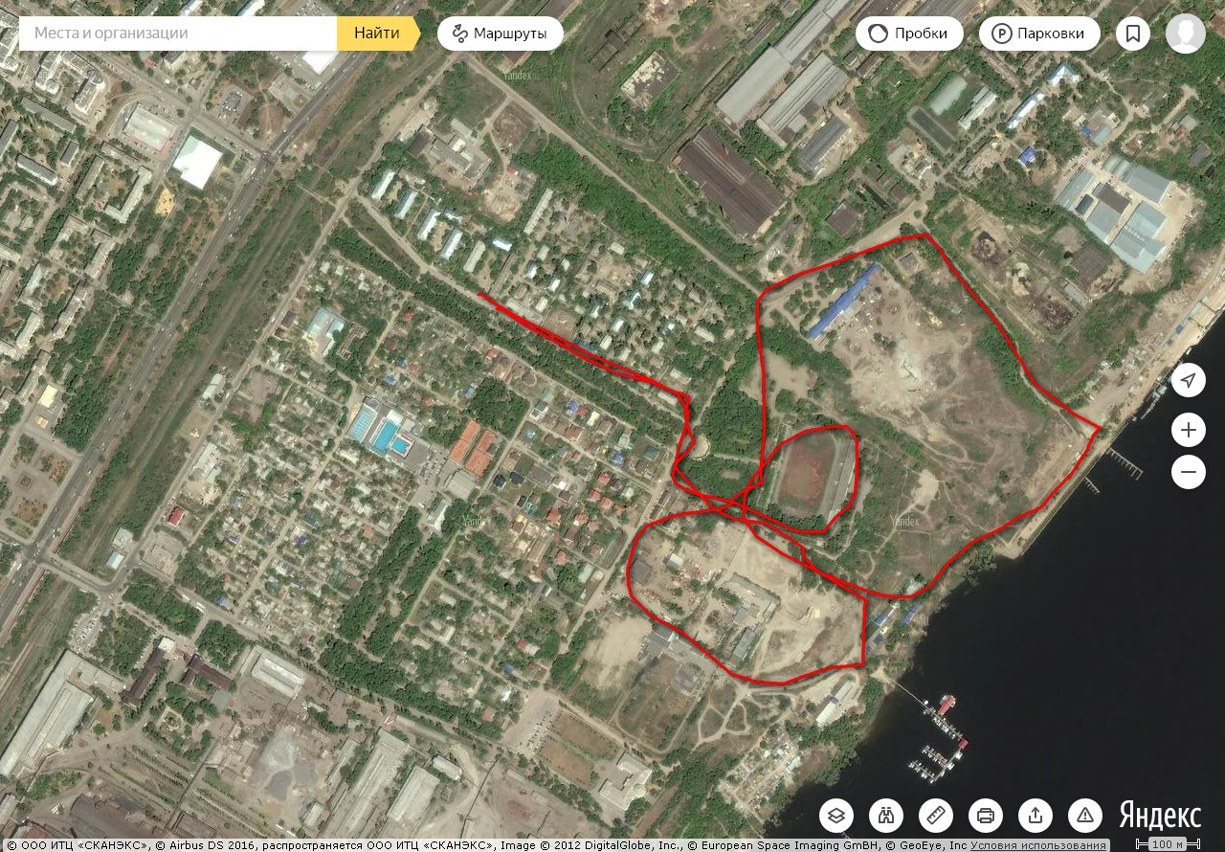The width and height of the screenshot is (1225, 852).
Task: Click the 100 m scale bar
Action: click(x=1168, y=844)
